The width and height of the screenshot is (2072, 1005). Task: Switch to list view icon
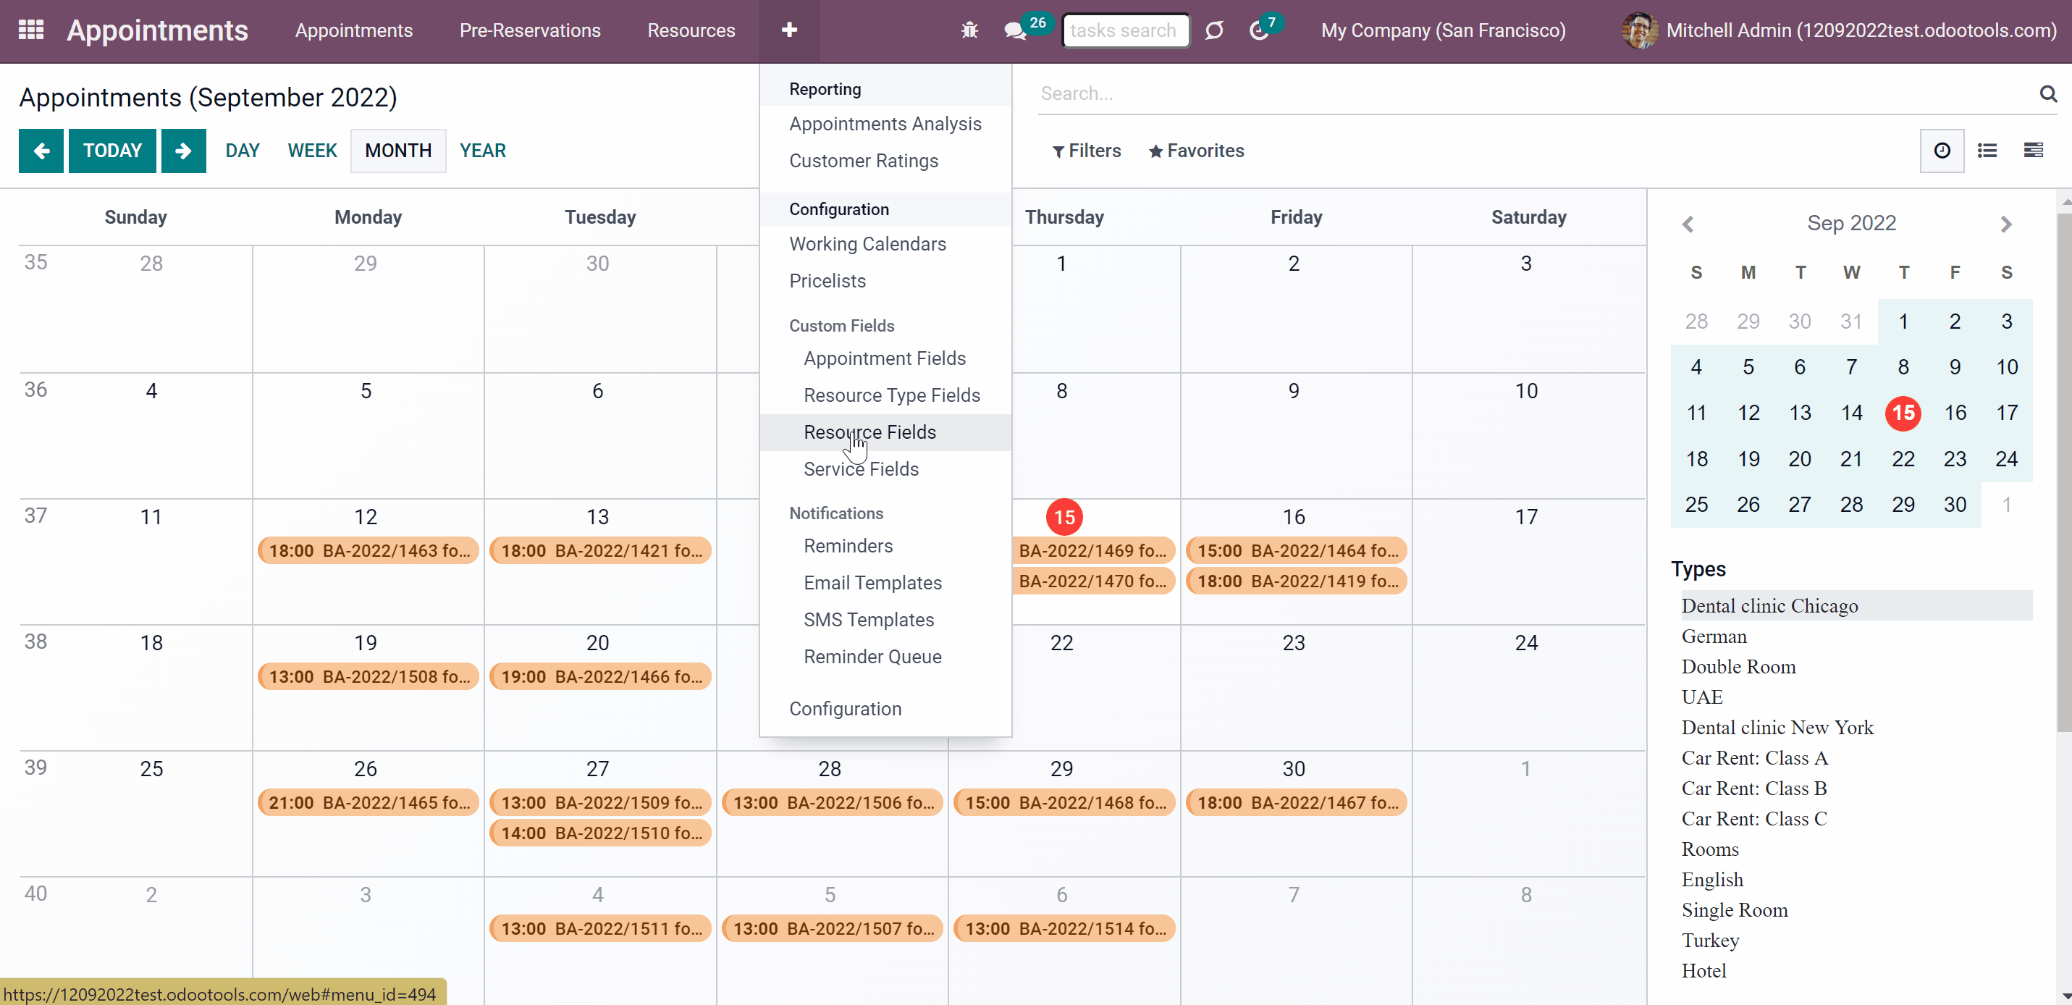tap(1987, 151)
